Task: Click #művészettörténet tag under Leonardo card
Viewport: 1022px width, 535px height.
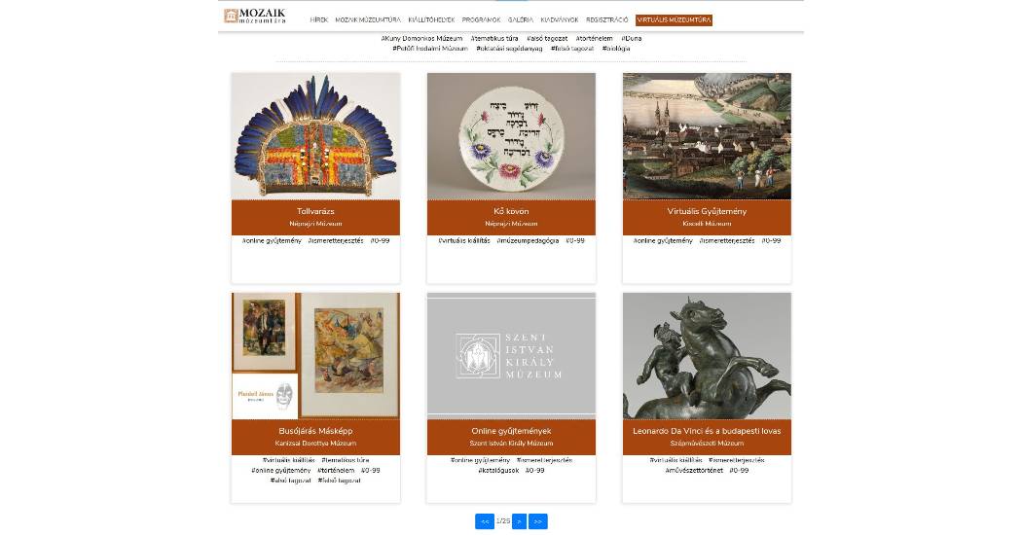Action: coord(693,471)
